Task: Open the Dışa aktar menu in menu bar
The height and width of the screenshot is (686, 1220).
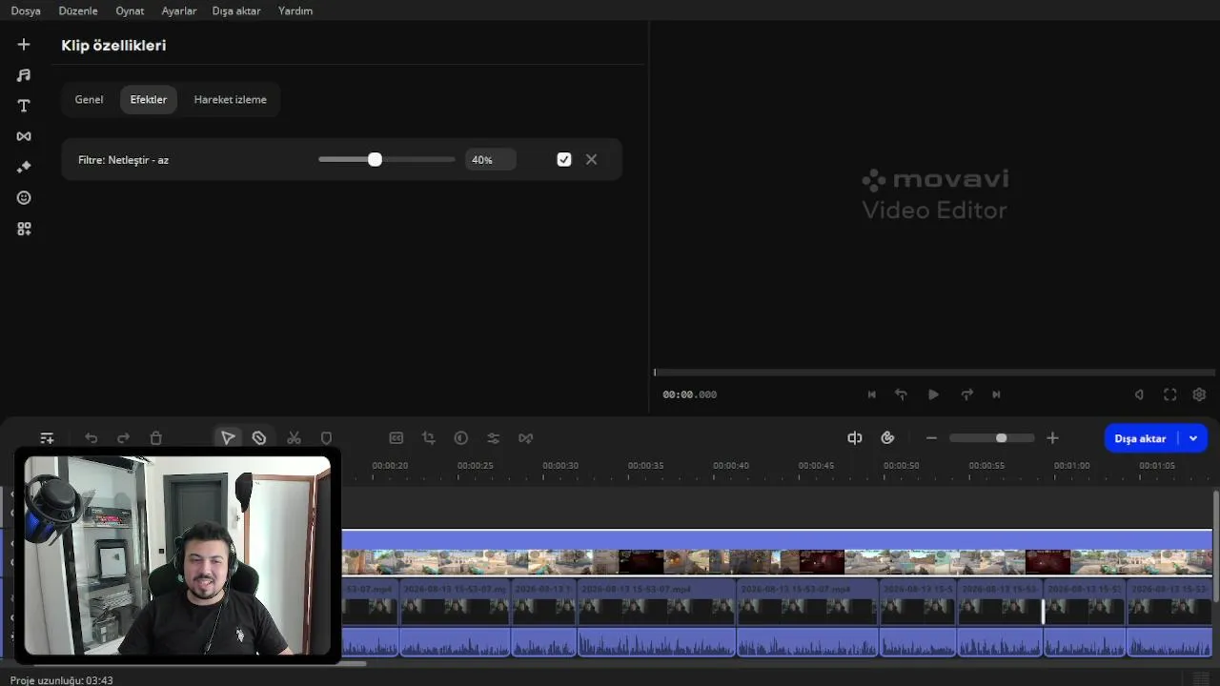Action: pyautogui.click(x=238, y=10)
